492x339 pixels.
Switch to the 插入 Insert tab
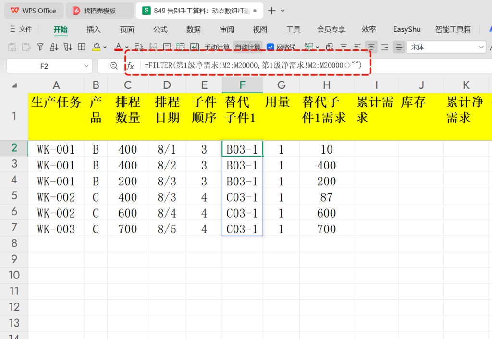click(94, 29)
